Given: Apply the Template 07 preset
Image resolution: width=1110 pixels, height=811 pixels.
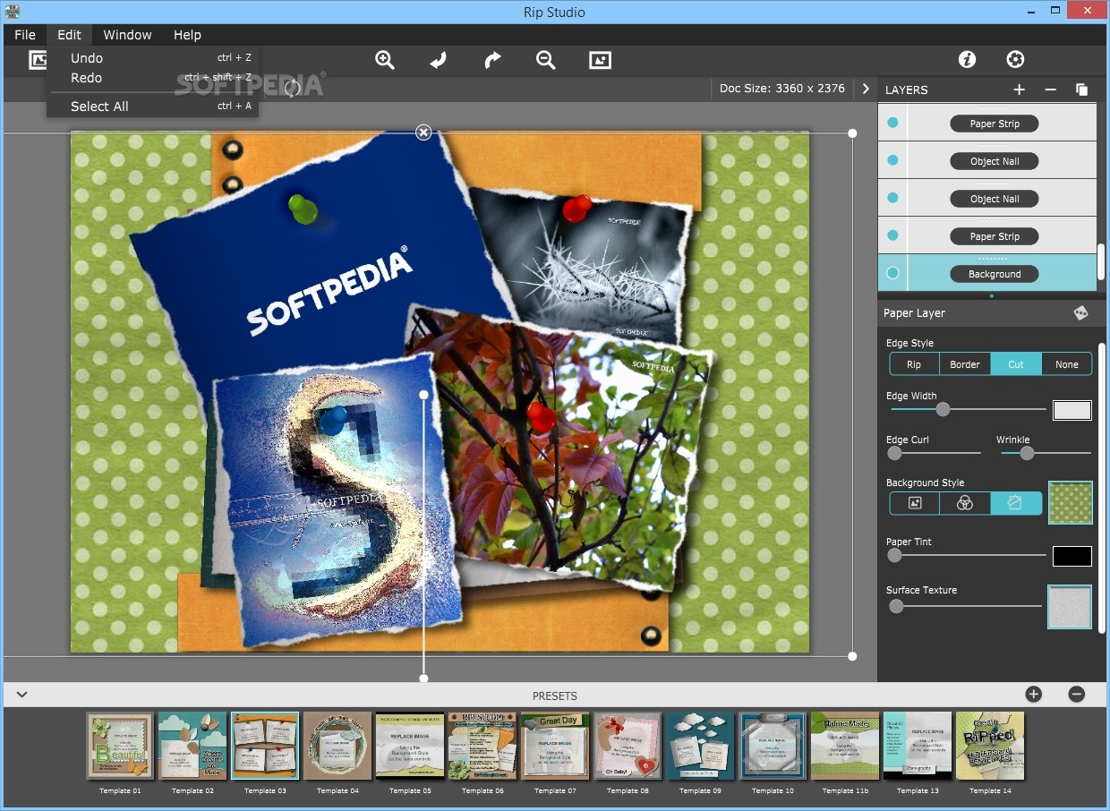Looking at the screenshot, I should click(x=555, y=746).
